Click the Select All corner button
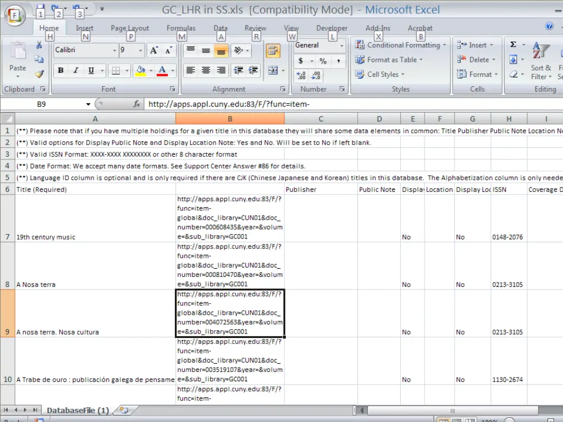 [8, 119]
